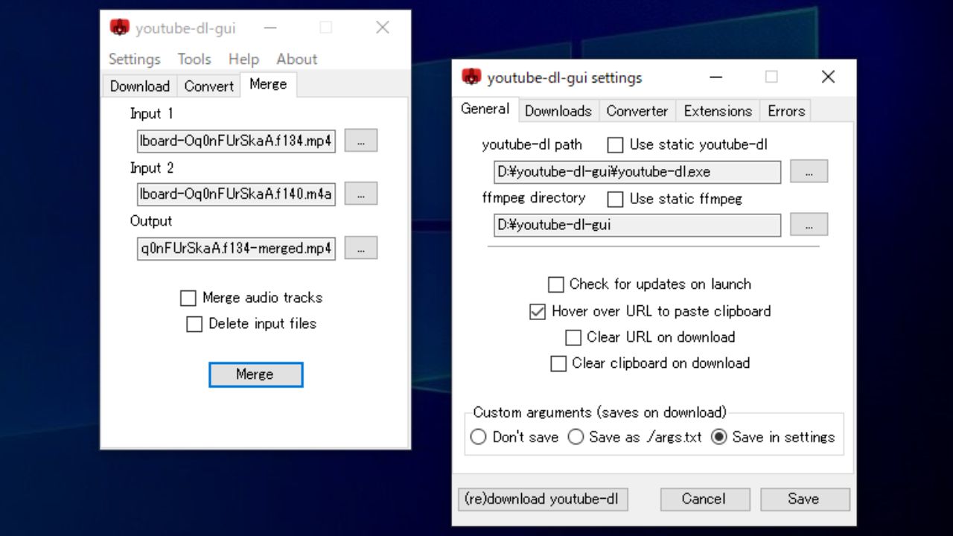The image size is (953, 536).
Task: Open the Settings menu
Action: 135,59
